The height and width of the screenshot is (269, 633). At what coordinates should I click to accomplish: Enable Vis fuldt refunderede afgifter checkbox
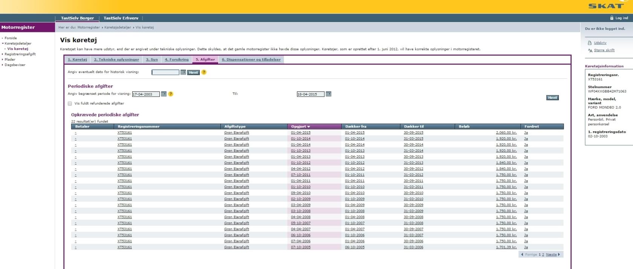coord(70,103)
